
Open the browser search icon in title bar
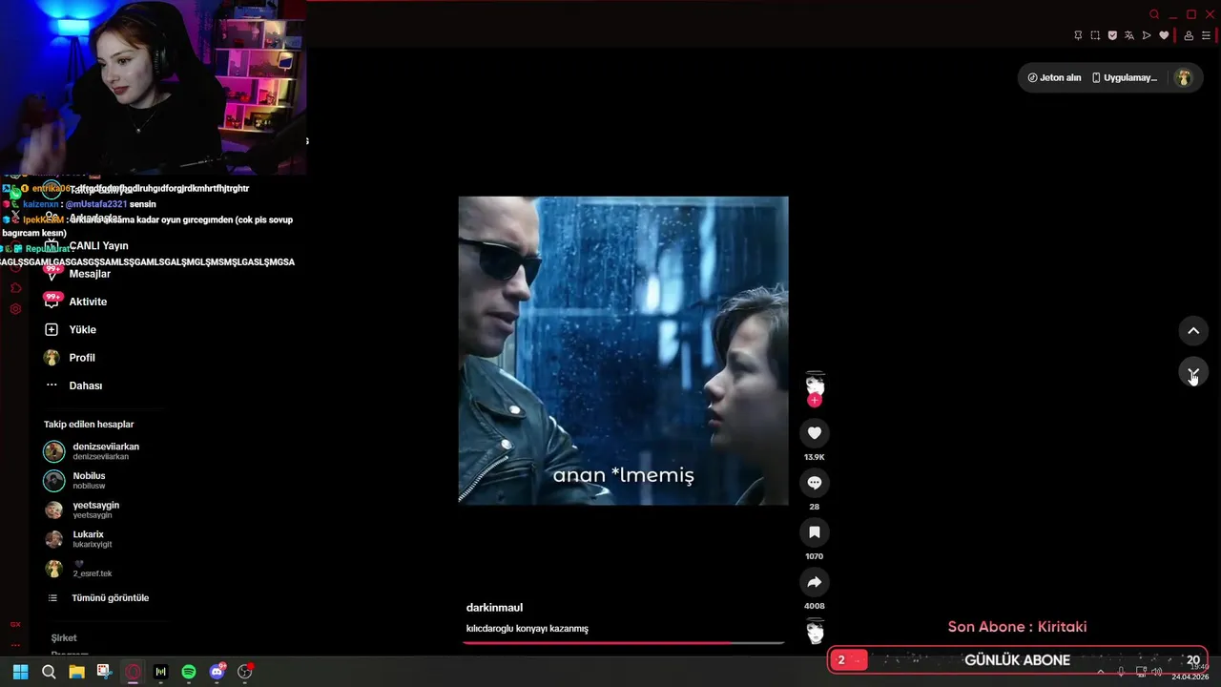(x=1154, y=14)
